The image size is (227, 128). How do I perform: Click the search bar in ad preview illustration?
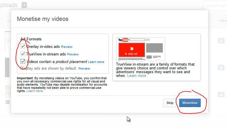point(137,40)
